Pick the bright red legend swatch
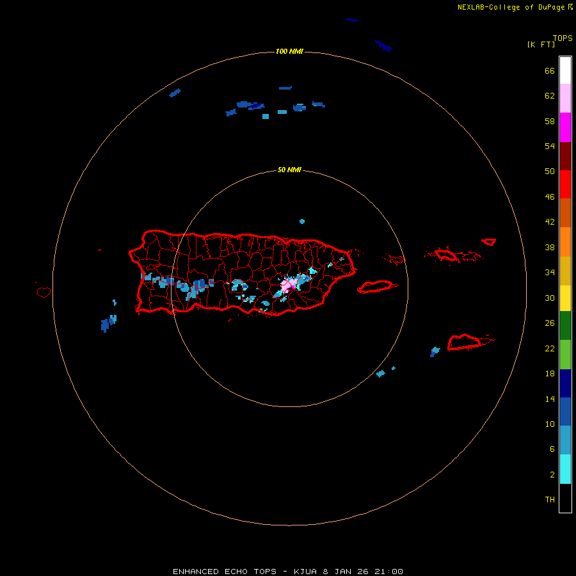This screenshot has height=576, width=576. (x=565, y=184)
